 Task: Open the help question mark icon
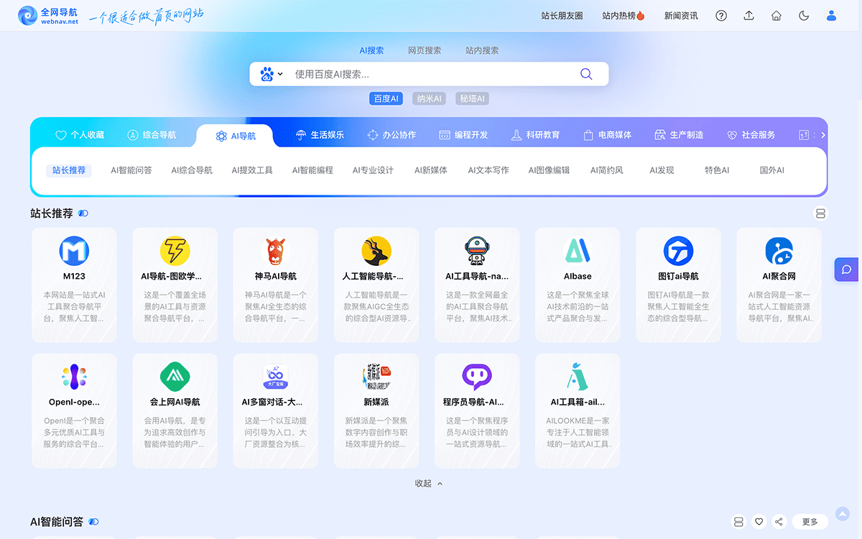(721, 15)
